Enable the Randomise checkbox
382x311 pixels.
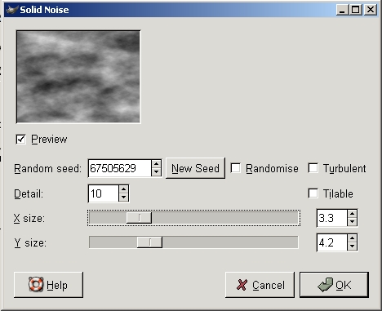point(236,168)
